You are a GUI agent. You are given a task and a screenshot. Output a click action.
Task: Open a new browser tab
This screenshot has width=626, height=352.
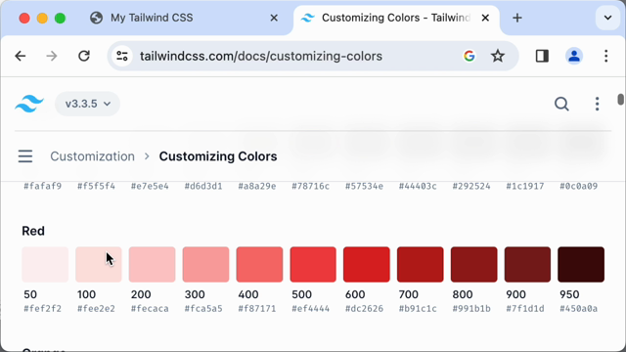tap(517, 18)
